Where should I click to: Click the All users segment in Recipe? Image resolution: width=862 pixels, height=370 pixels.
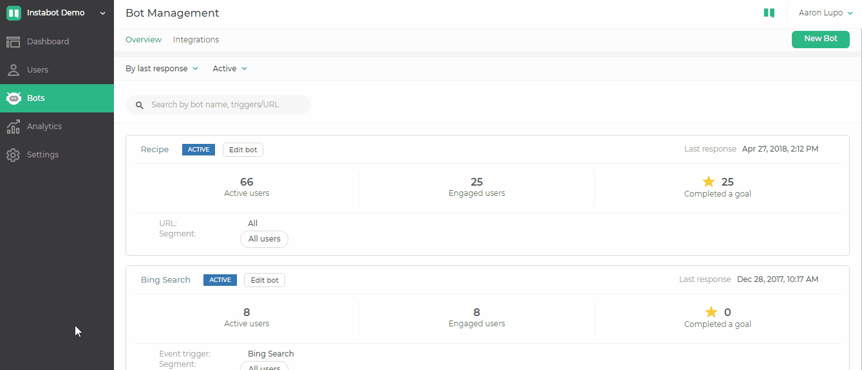[264, 239]
